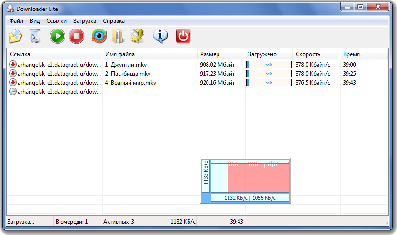397x235 pixels.
Task: Click download status icon of Пастбища.mkv row
Action: (x=13, y=74)
